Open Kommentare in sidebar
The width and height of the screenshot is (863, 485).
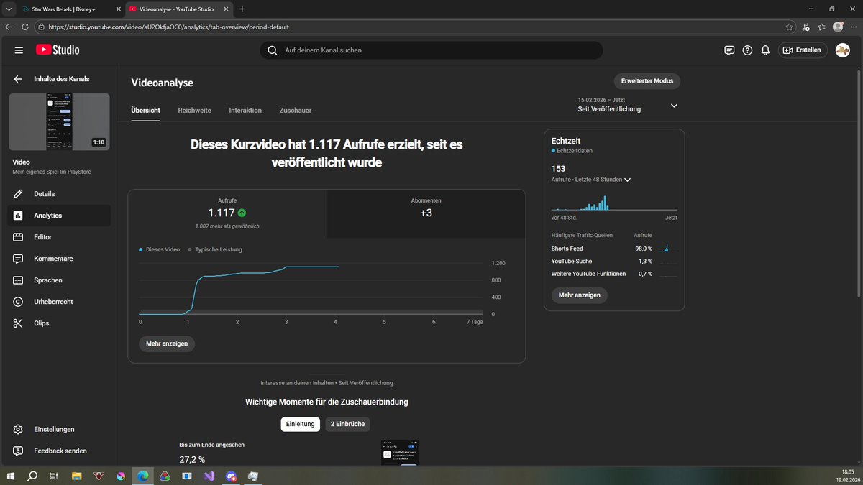[x=59, y=259]
